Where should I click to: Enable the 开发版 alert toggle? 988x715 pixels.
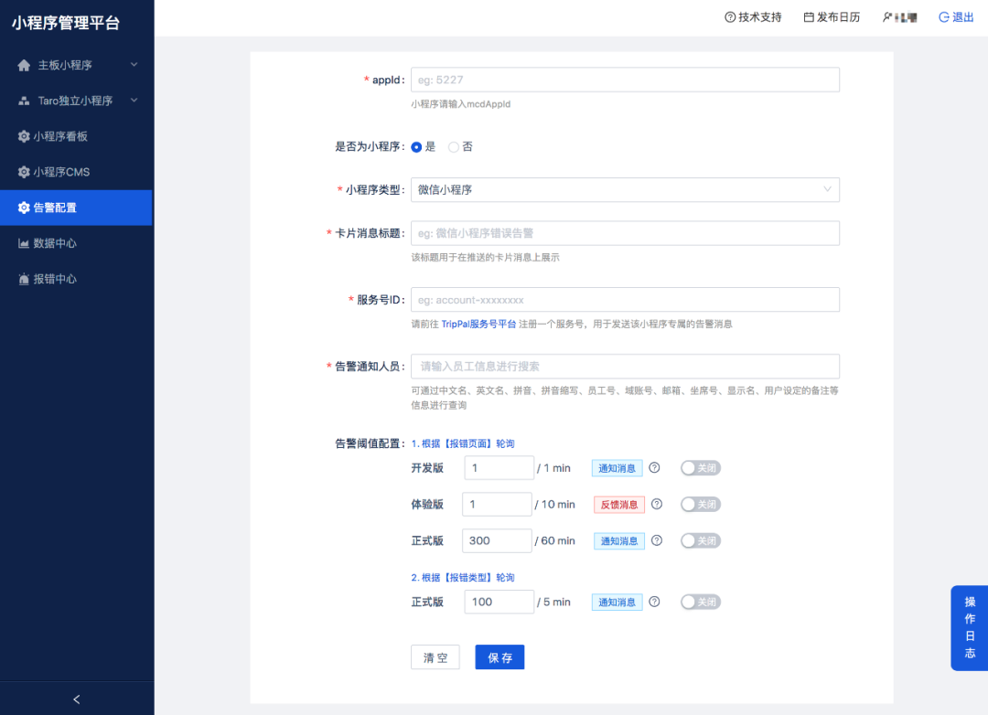click(x=700, y=468)
